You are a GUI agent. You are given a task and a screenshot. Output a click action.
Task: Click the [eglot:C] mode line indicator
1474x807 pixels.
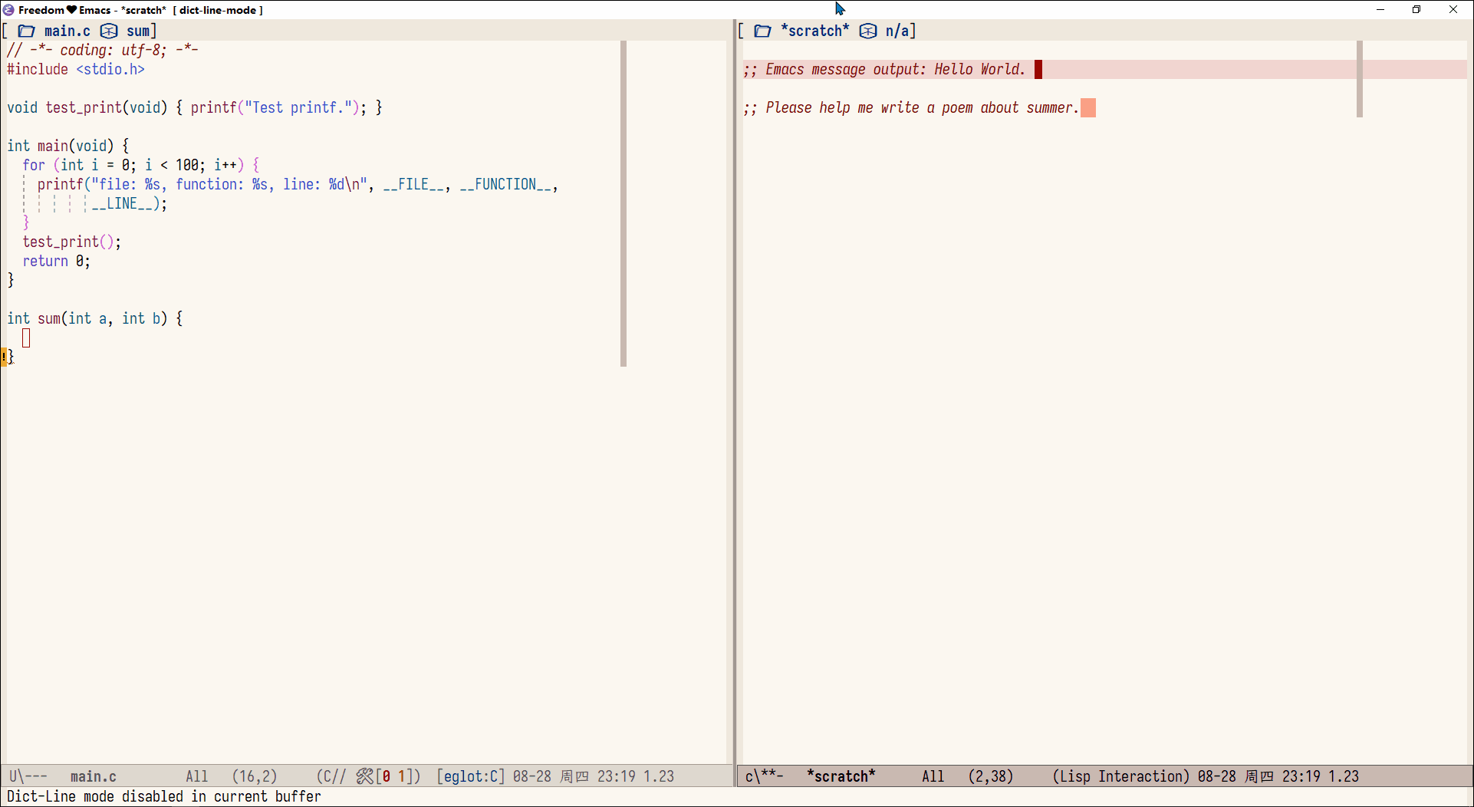471,776
